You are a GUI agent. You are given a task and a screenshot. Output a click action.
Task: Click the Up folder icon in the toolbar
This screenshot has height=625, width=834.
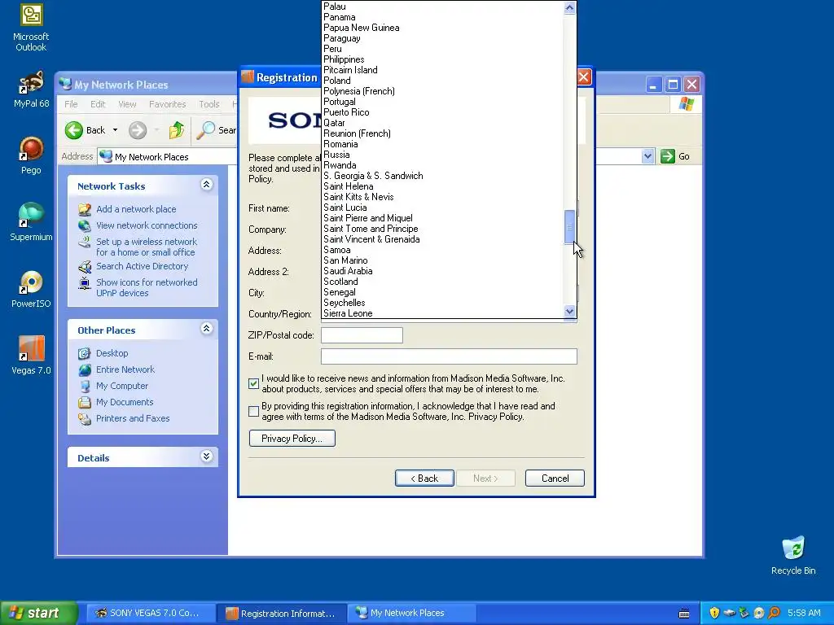point(177,130)
